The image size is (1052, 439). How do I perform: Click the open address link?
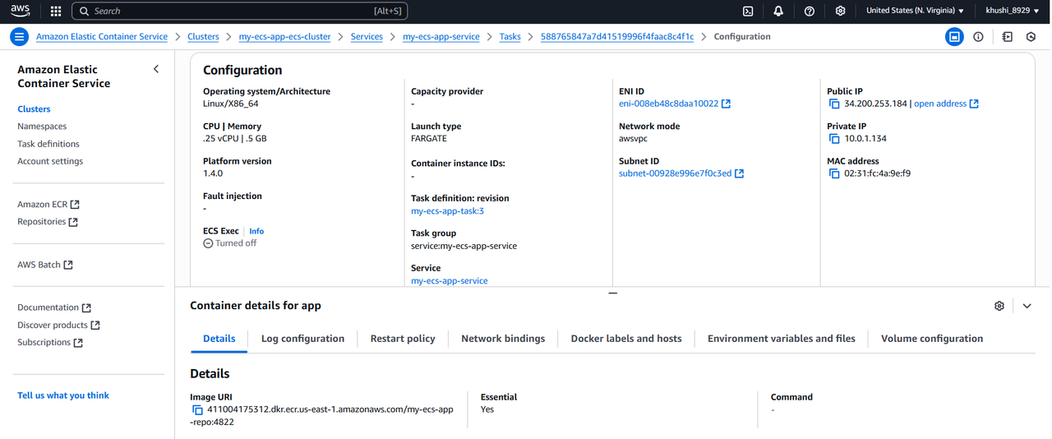tap(940, 104)
